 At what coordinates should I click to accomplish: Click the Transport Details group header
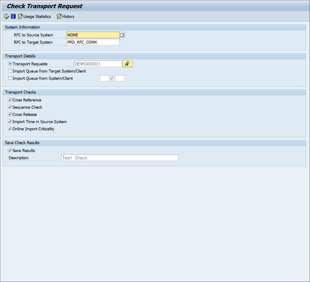click(x=154, y=56)
